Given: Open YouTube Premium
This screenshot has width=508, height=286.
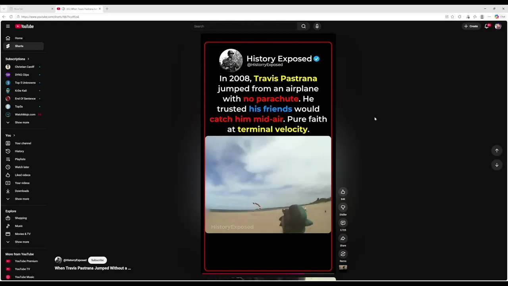Looking at the screenshot, I should click(23, 261).
